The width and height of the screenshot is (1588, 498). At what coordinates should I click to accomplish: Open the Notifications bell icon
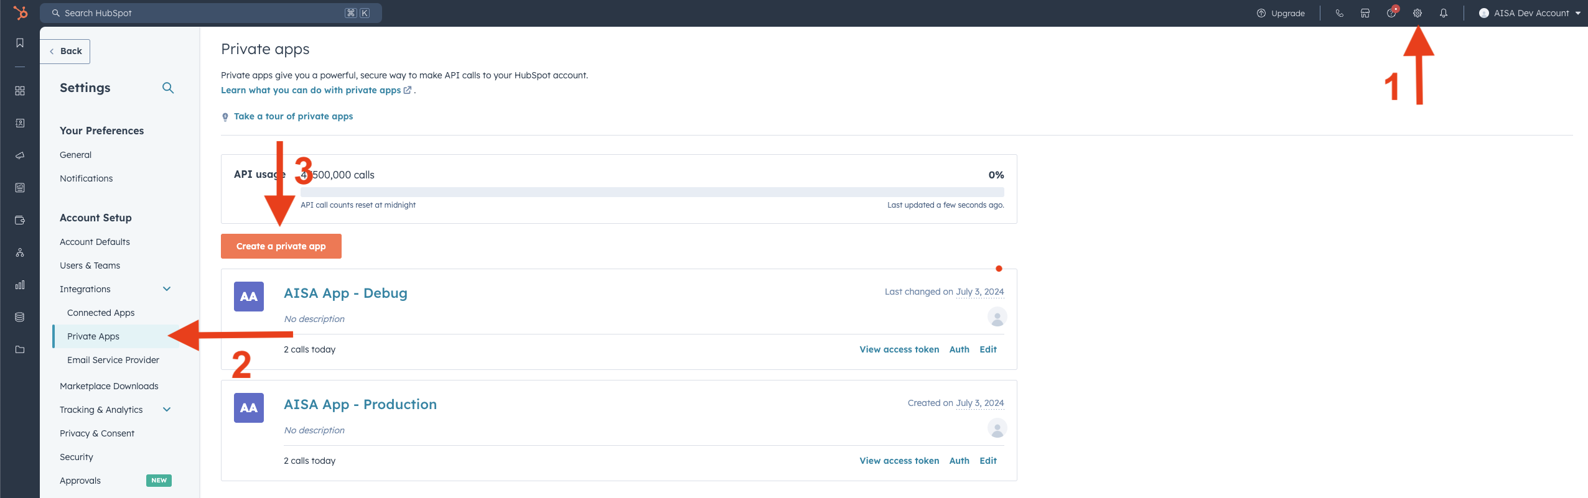(x=1444, y=13)
